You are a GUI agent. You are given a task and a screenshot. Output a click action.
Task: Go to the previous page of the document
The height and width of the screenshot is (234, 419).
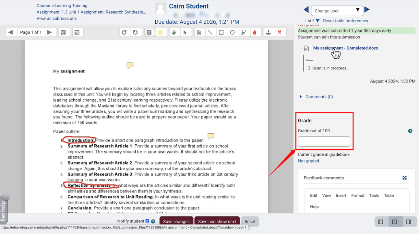[x=11, y=32]
